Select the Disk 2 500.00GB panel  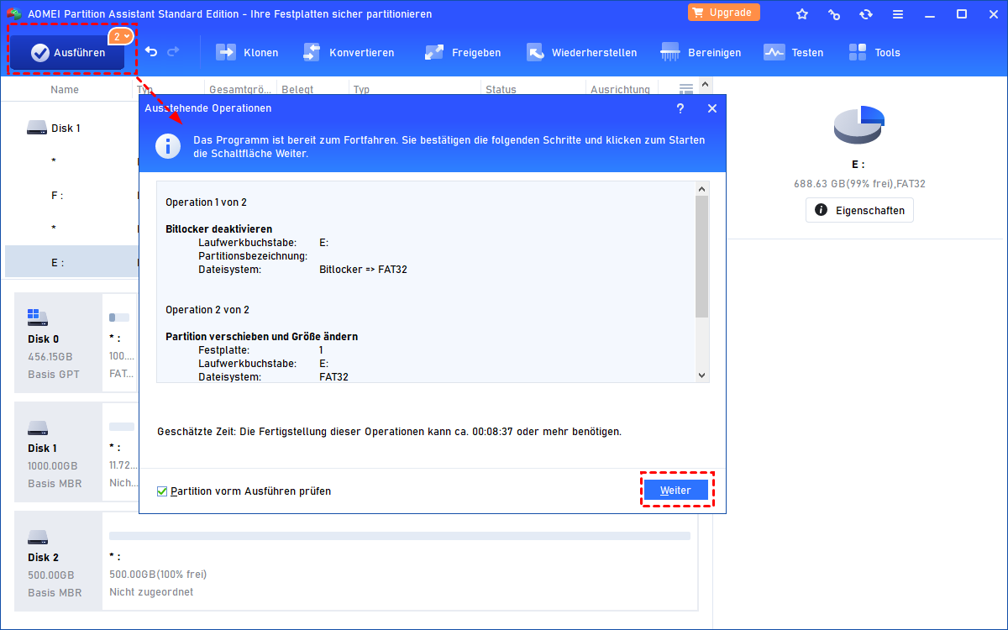click(59, 561)
